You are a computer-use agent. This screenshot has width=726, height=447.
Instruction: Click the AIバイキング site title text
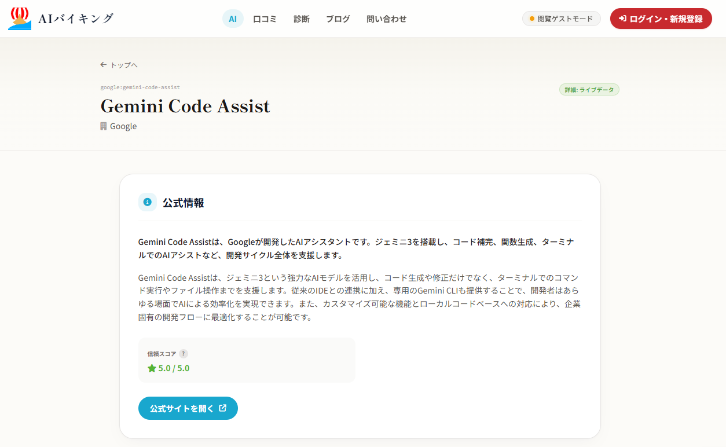(76, 19)
